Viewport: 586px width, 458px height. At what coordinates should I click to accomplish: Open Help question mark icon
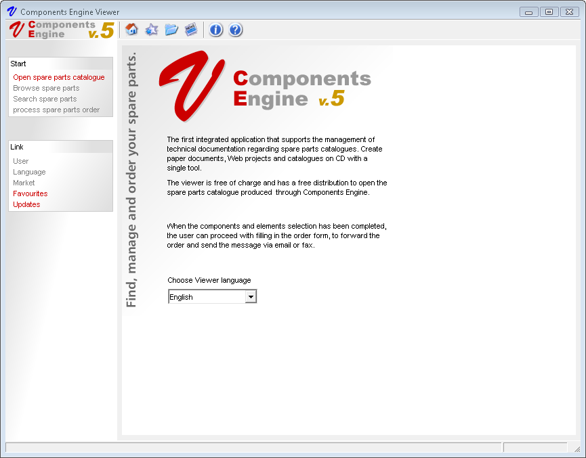(x=236, y=30)
